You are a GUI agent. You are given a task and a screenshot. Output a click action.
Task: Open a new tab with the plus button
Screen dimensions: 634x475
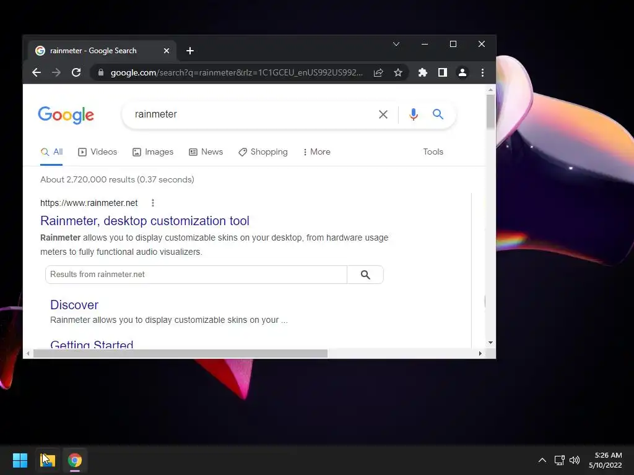tap(190, 51)
